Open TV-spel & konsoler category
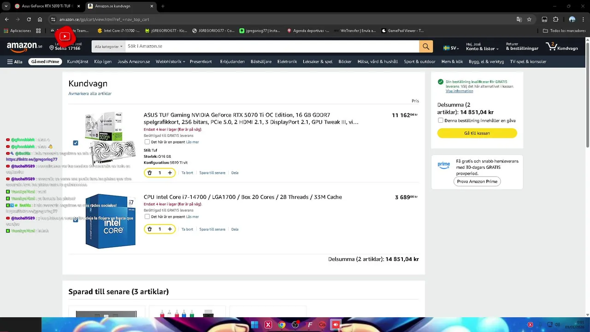 pos(528,62)
